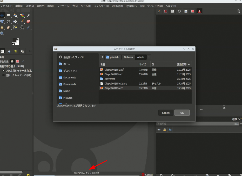
Task: Open the Tool Options tab
Action: point(2,51)
